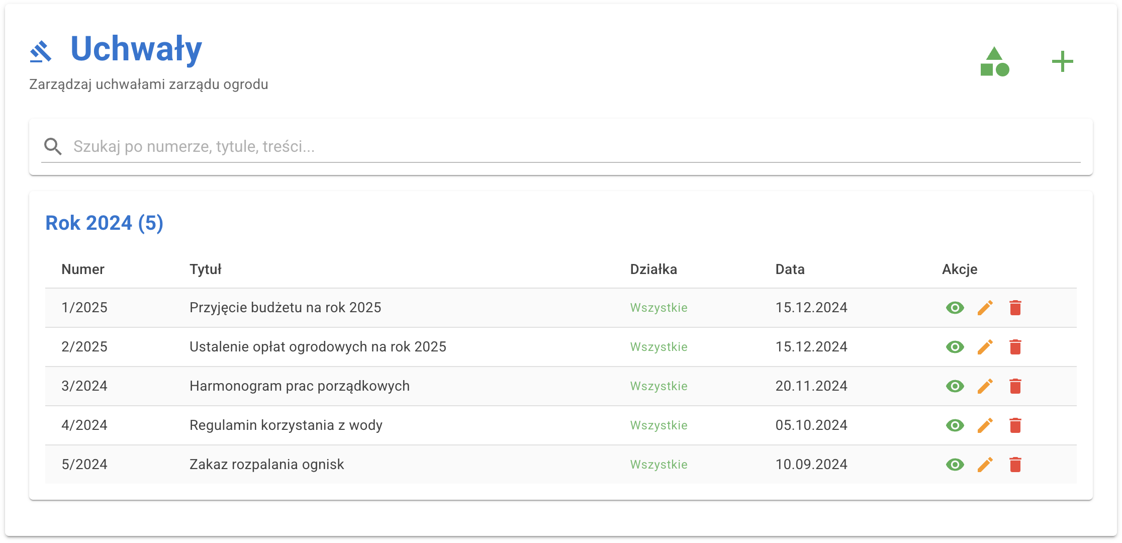Click the gavel icon beside Uchwały
This screenshot has width=1122, height=543.
[41, 51]
